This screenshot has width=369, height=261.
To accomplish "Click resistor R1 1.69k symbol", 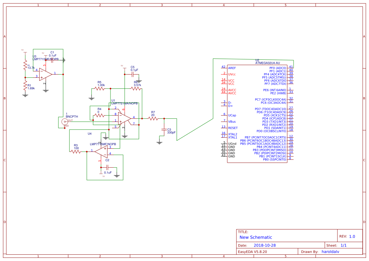I will point(25,86).
